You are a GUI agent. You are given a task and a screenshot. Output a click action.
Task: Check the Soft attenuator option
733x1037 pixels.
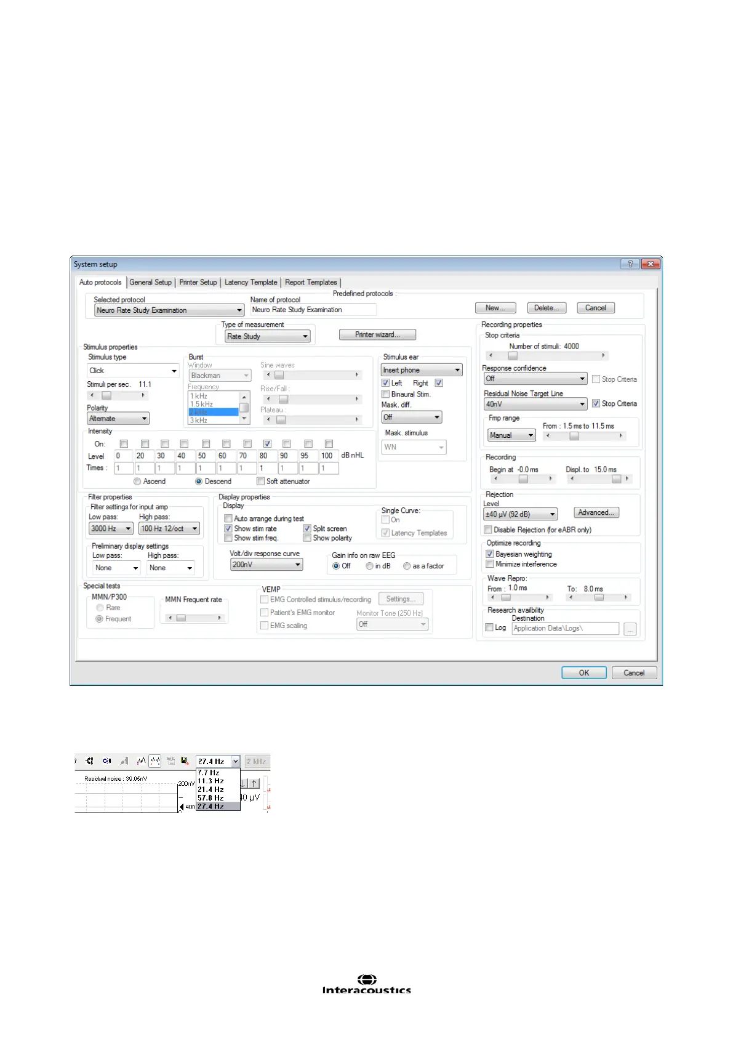pyautogui.click(x=260, y=481)
